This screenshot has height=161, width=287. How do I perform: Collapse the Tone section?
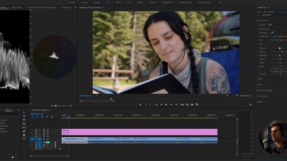pos(258,44)
